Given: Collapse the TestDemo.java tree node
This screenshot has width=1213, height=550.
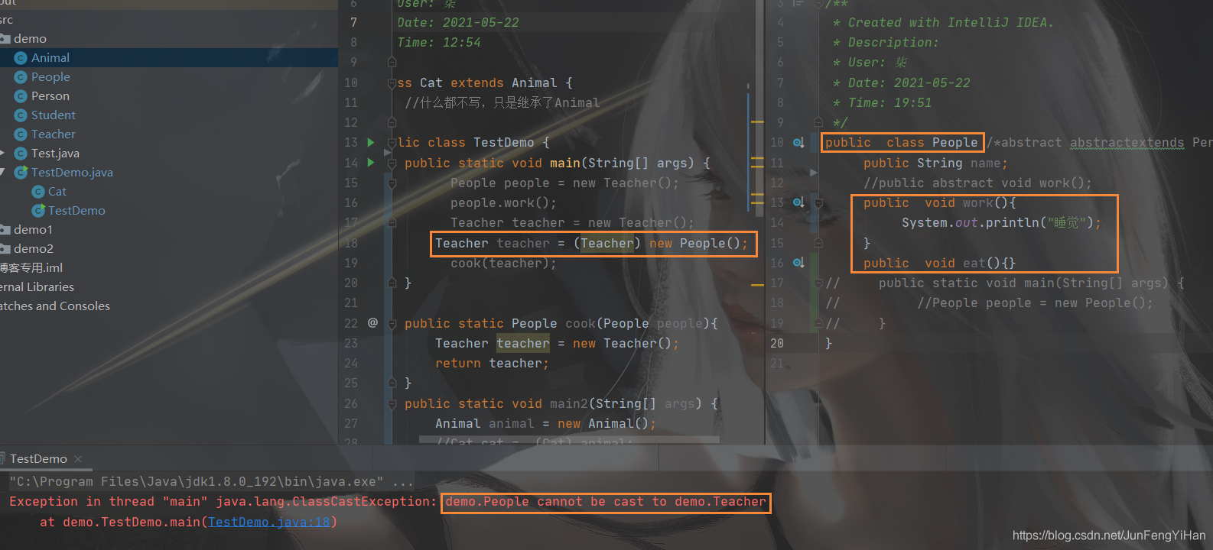Looking at the screenshot, I should 2,173.
